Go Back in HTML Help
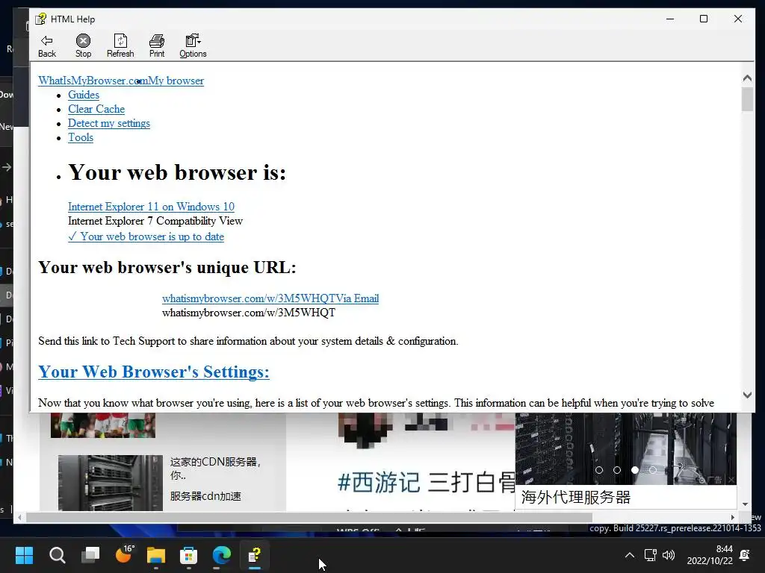Viewport: 765px width, 573px height. point(47,46)
